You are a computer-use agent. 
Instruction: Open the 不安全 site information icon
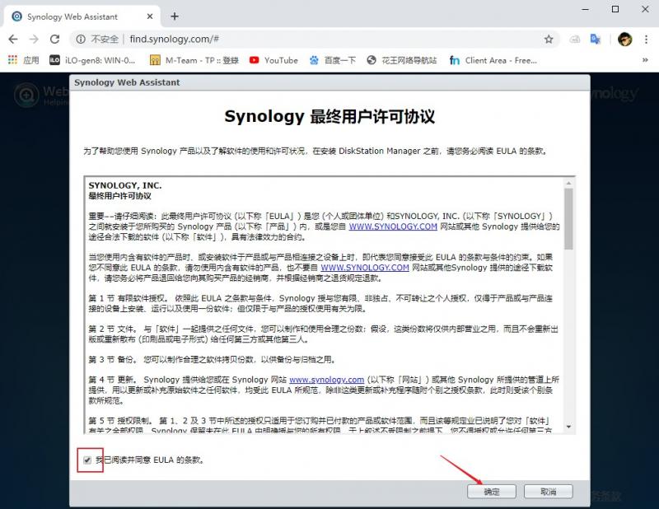coord(81,39)
